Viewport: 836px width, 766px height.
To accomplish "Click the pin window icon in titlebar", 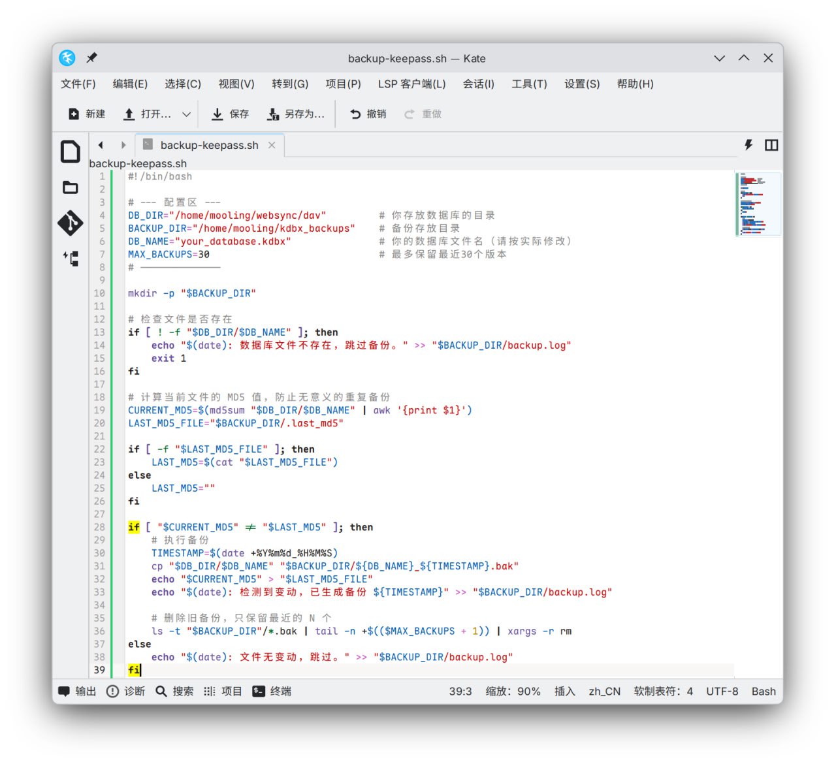I will tap(91, 58).
